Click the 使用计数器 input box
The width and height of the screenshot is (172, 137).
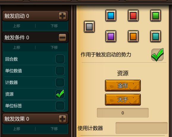click(x=141, y=128)
